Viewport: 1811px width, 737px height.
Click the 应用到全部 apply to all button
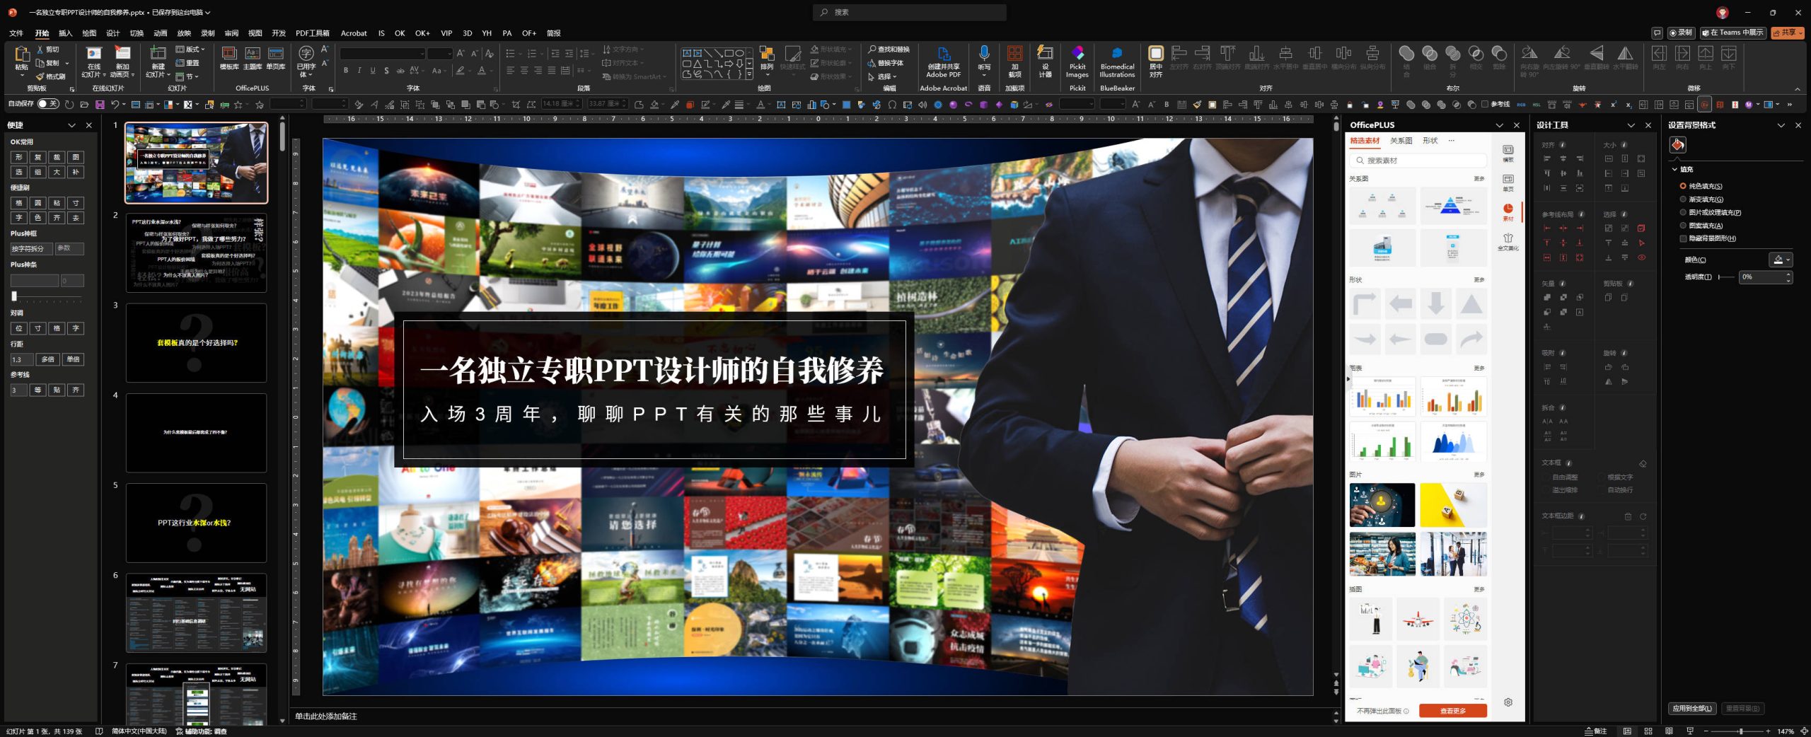1691,708
